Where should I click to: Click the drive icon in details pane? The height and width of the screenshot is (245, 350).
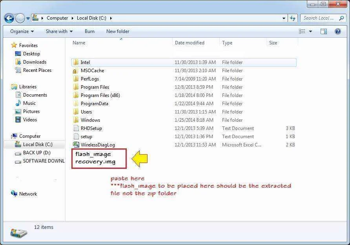point(19,232)
